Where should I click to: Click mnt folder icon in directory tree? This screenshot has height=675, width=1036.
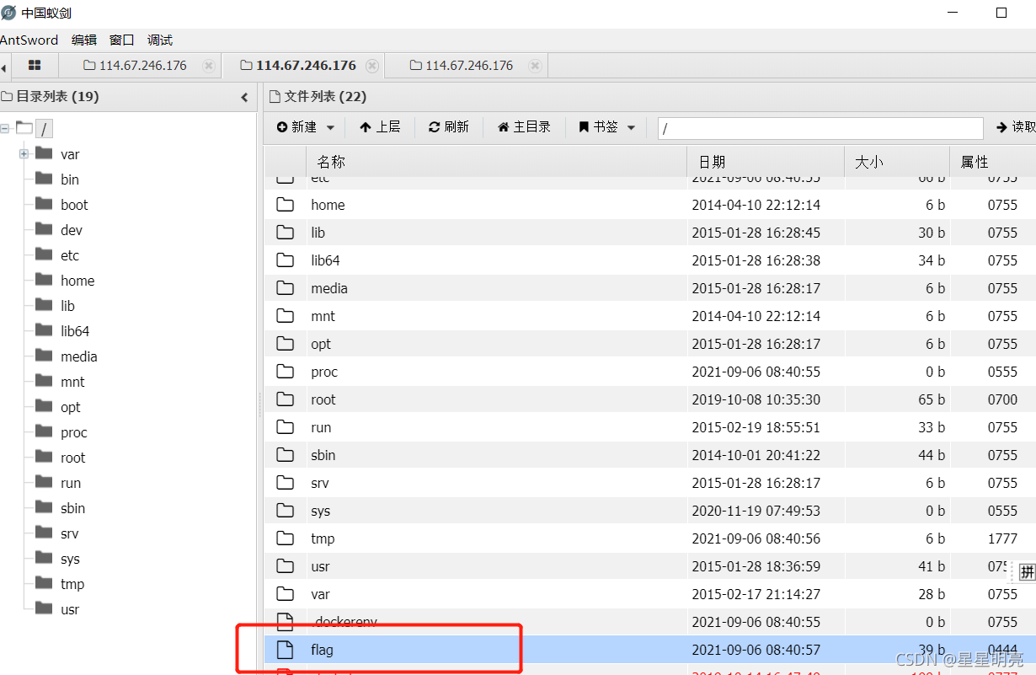[x=44, y=381]
